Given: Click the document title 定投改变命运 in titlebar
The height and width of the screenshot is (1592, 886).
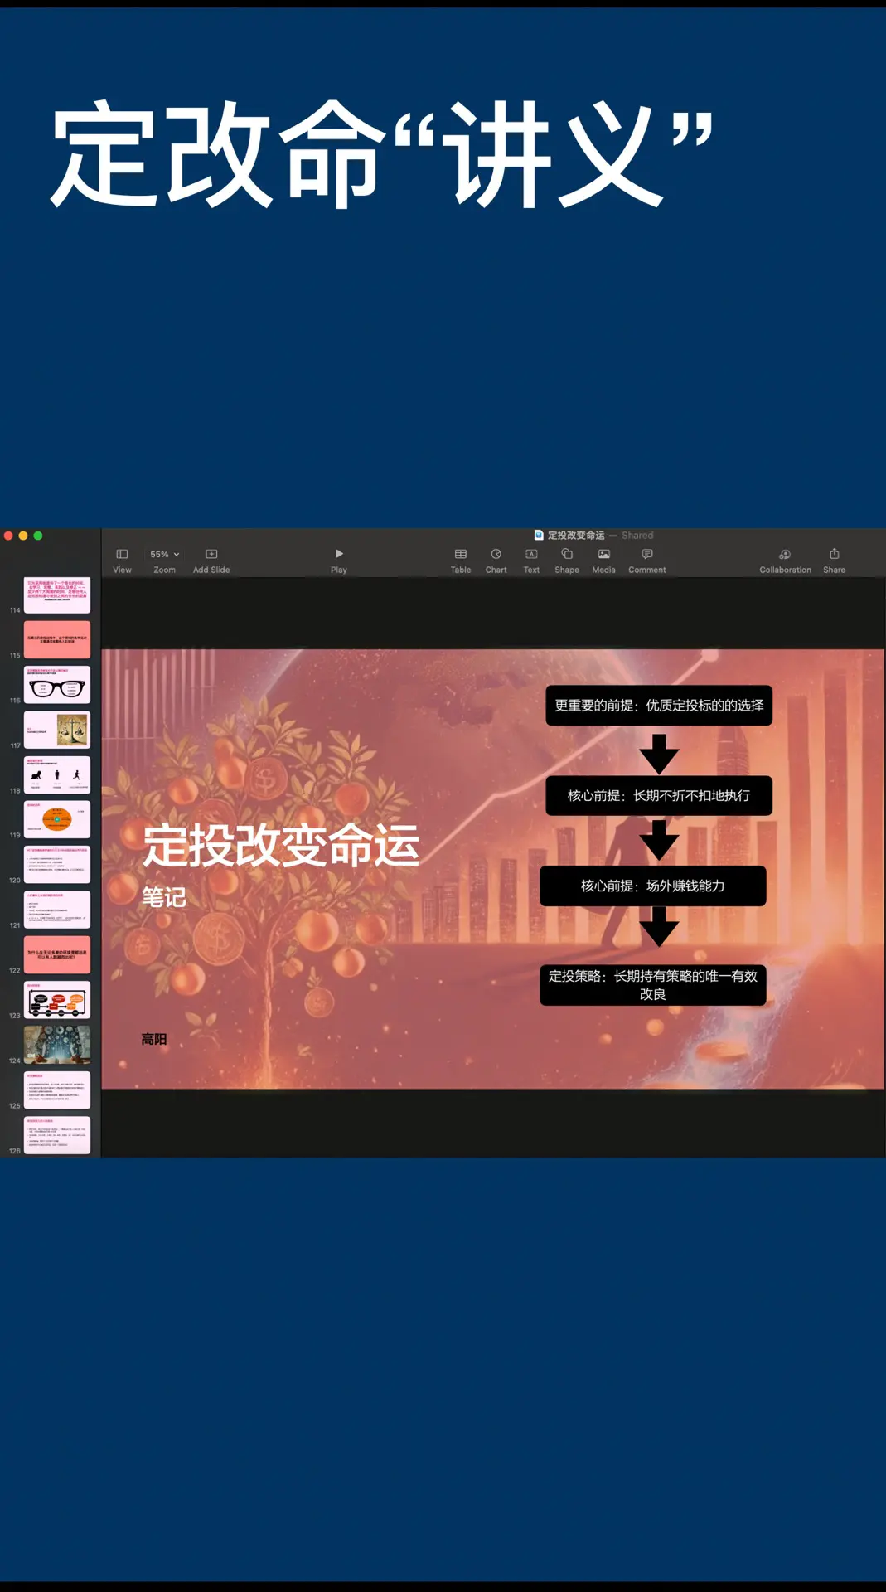Looking at the screenshot, I should (x=575, y=536).
